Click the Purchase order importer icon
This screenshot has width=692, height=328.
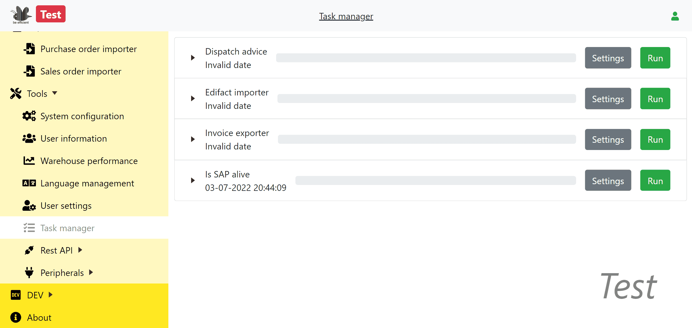coord(29,49)
